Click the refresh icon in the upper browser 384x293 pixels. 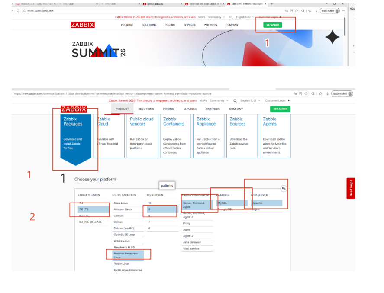pyautogui.click(x=18, y=11)
